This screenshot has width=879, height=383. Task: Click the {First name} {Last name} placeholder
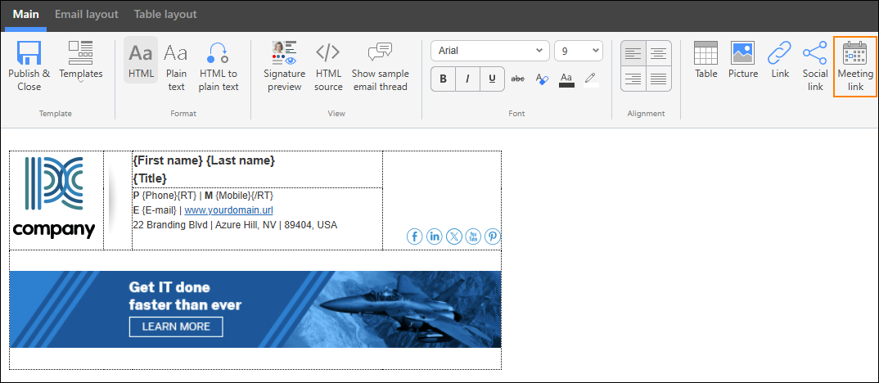[204, 161]
